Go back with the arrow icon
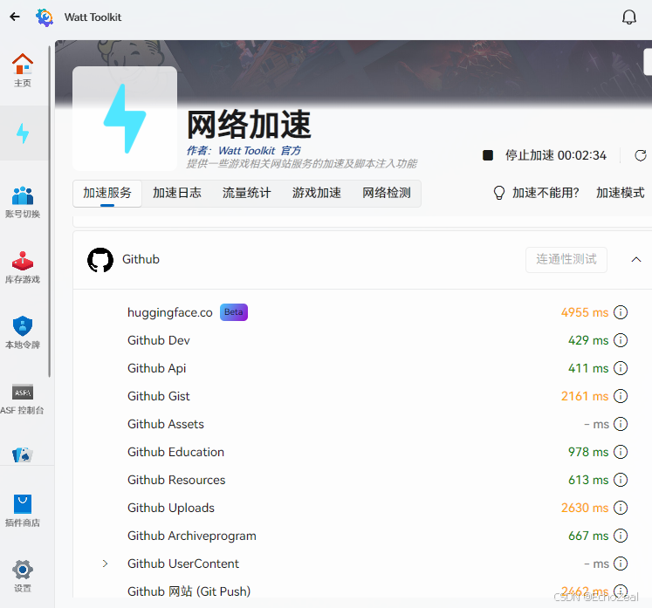This screenshot has height=608, width=652. click(x=15, y=17)
